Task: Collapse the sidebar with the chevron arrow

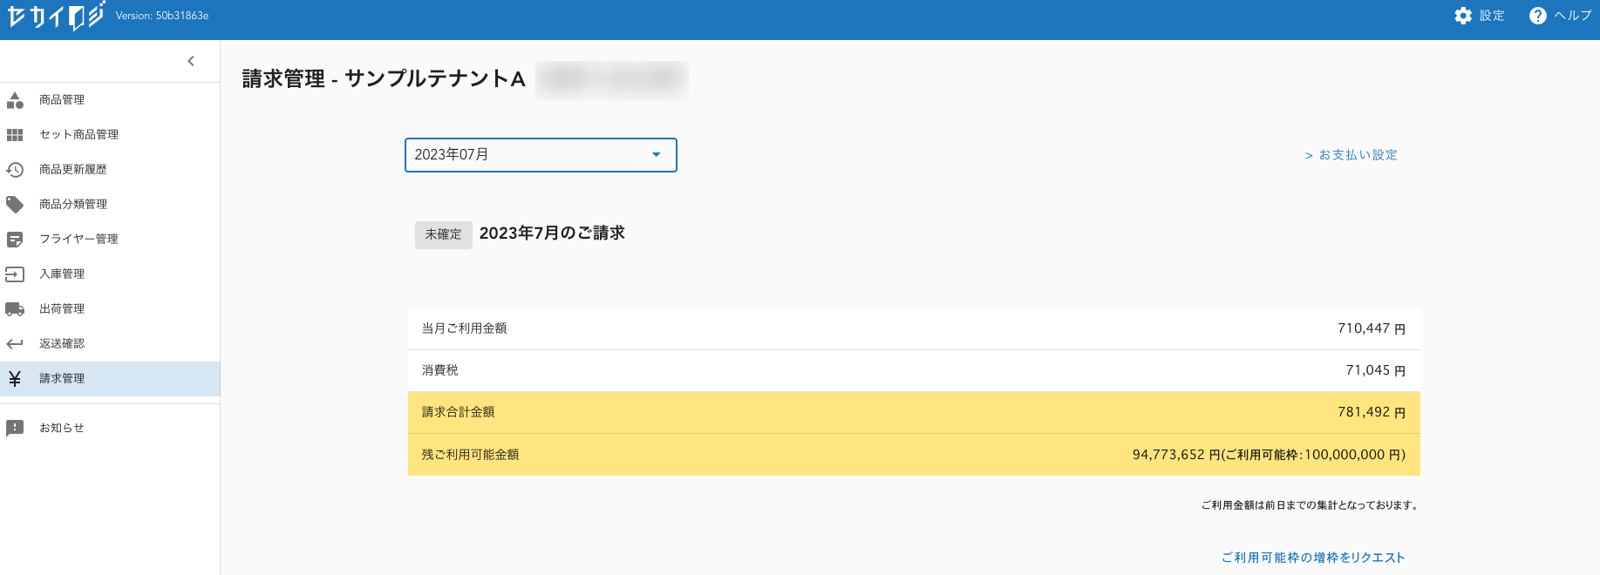Action: (x=191, y=61)
